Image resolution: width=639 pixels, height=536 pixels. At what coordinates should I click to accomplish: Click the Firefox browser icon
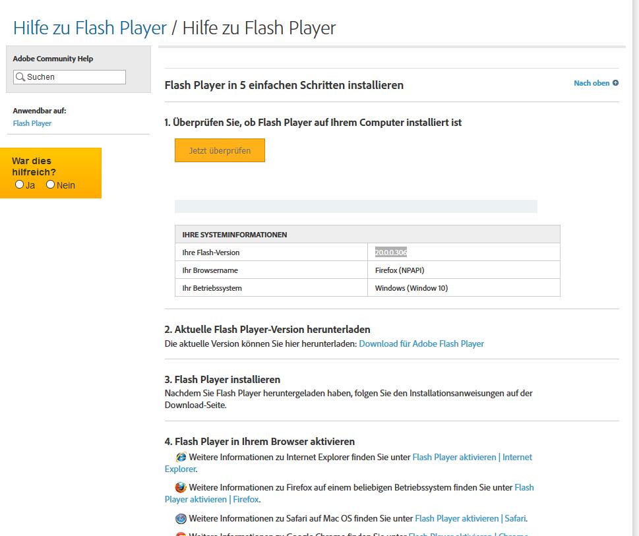tap(181, 488)
